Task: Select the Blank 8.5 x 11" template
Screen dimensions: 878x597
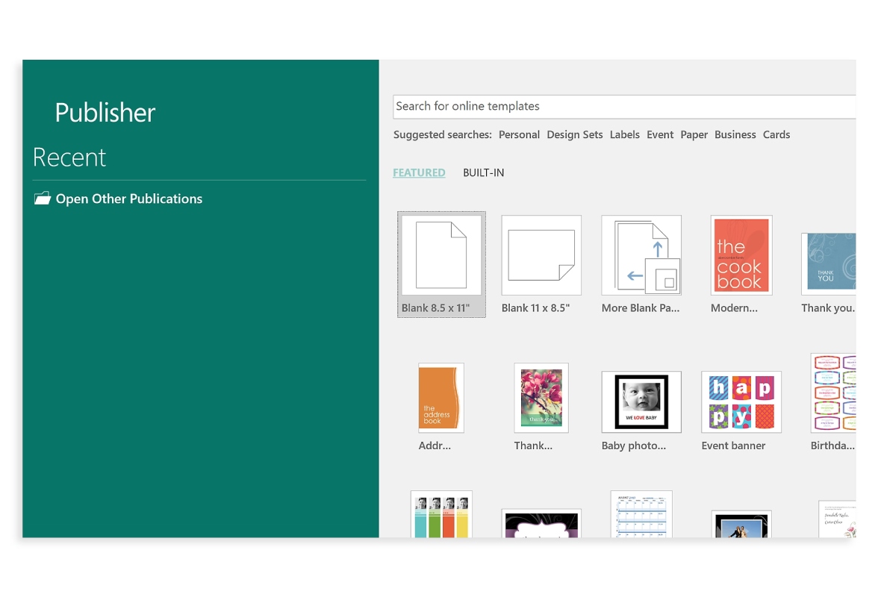Action: 441,264
